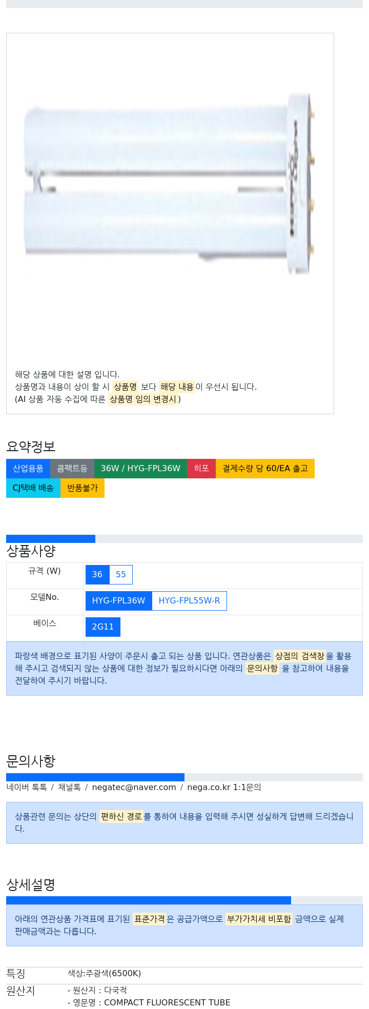Select the 36 watt spec option
The image size is (369, 1009).
pyautogui.click(x=97, y=575)
